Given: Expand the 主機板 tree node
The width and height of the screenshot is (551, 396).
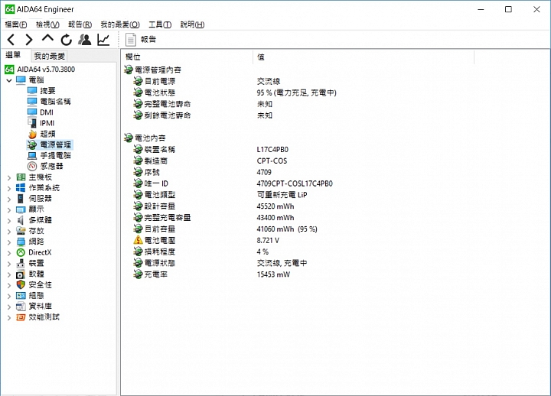Looking at the screenshot, I should [x=8, y=177].
